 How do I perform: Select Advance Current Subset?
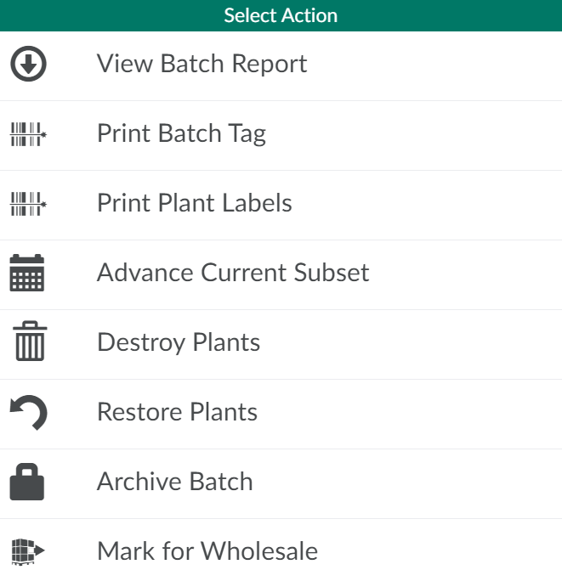pyautogui.click(x=233, y=273)
